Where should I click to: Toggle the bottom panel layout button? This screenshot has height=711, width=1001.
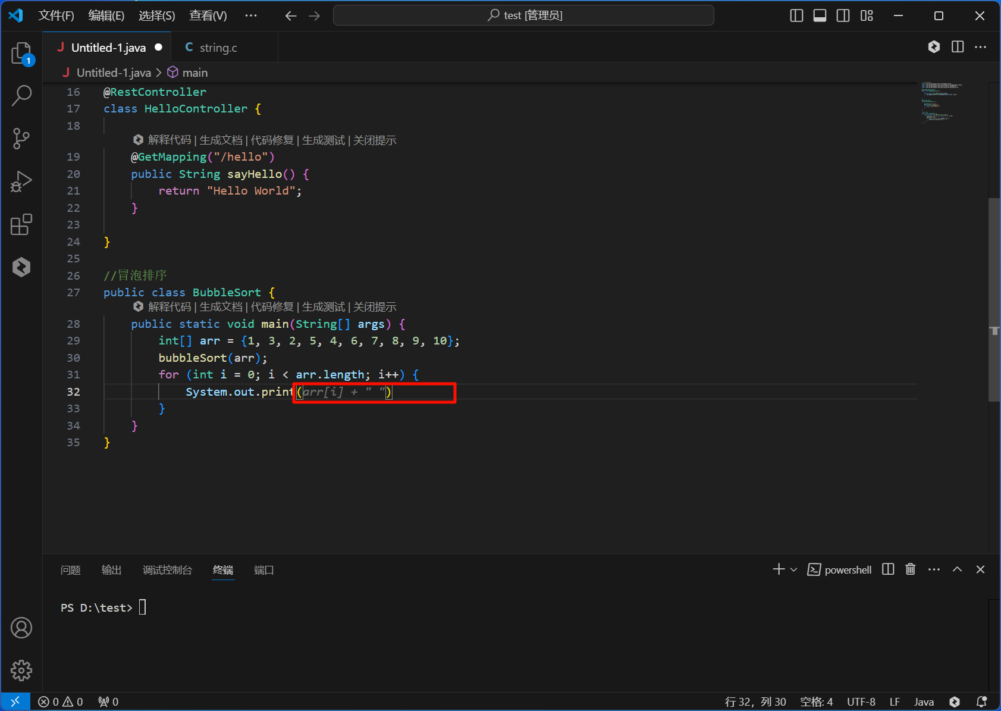tap(820, 15)
